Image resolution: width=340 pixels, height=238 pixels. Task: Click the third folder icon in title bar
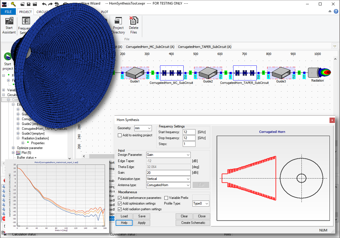35,4
